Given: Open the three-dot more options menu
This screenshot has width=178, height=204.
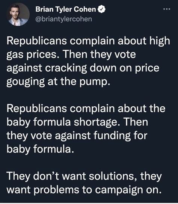Looking at the screenshot, I should click(x=167, y=9).
